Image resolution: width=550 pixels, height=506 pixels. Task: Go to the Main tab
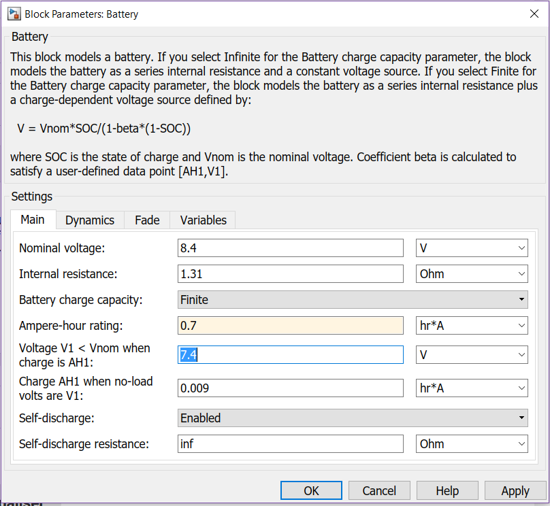click(x=33, y=219)
